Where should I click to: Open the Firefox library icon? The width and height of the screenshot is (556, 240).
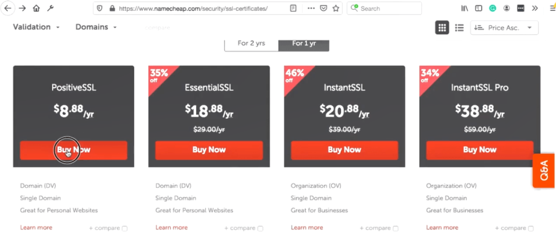(x=465, y=9)
